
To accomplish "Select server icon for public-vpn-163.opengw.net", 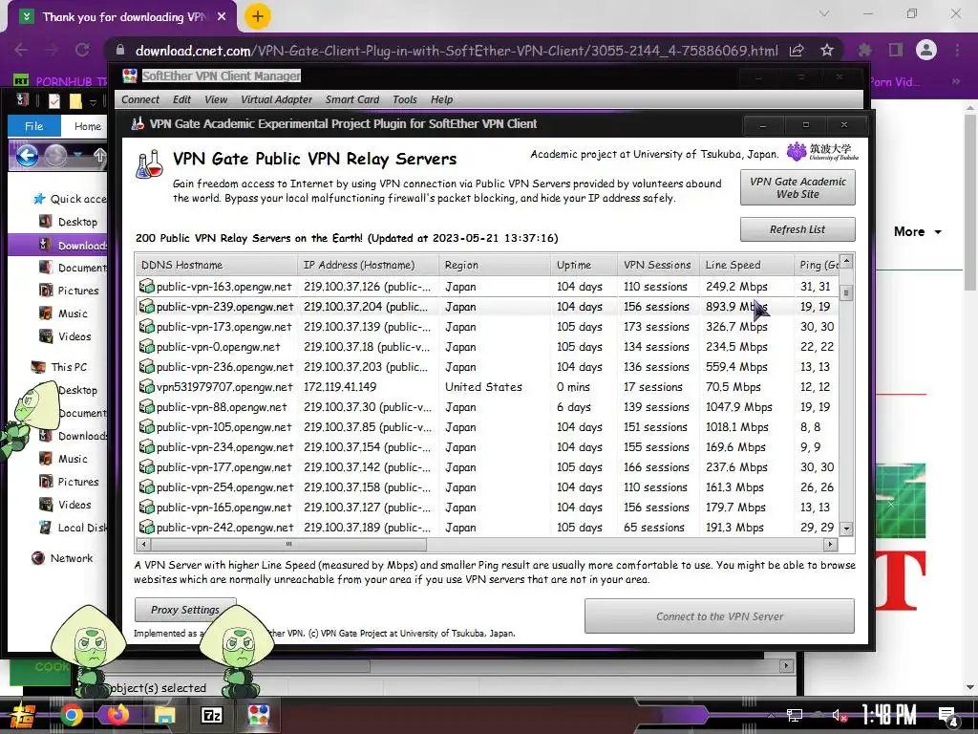I will [146, 287].
